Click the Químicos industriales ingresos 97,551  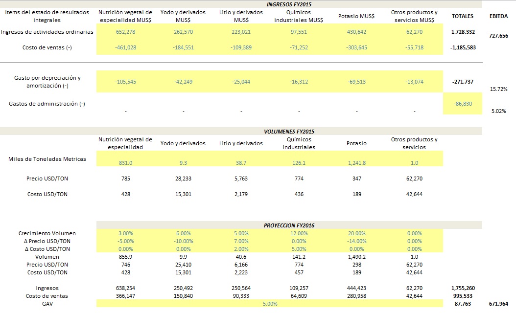[x=299, y=32]
